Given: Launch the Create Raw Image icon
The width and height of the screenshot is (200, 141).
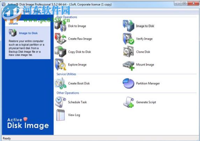Looking at the screenshot, I should click(x=60, y=39).
